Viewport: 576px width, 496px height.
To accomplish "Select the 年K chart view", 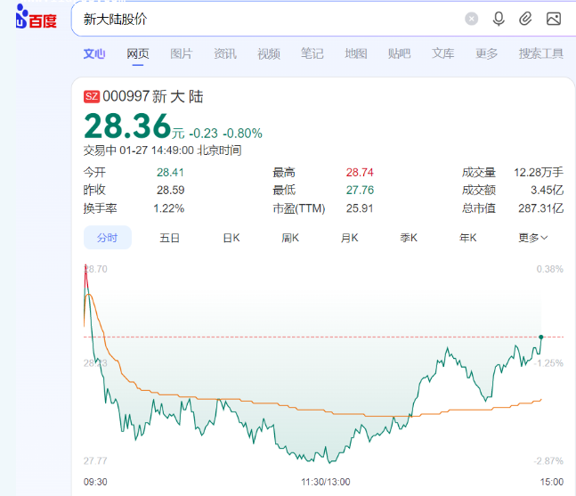I will point(467,238).
